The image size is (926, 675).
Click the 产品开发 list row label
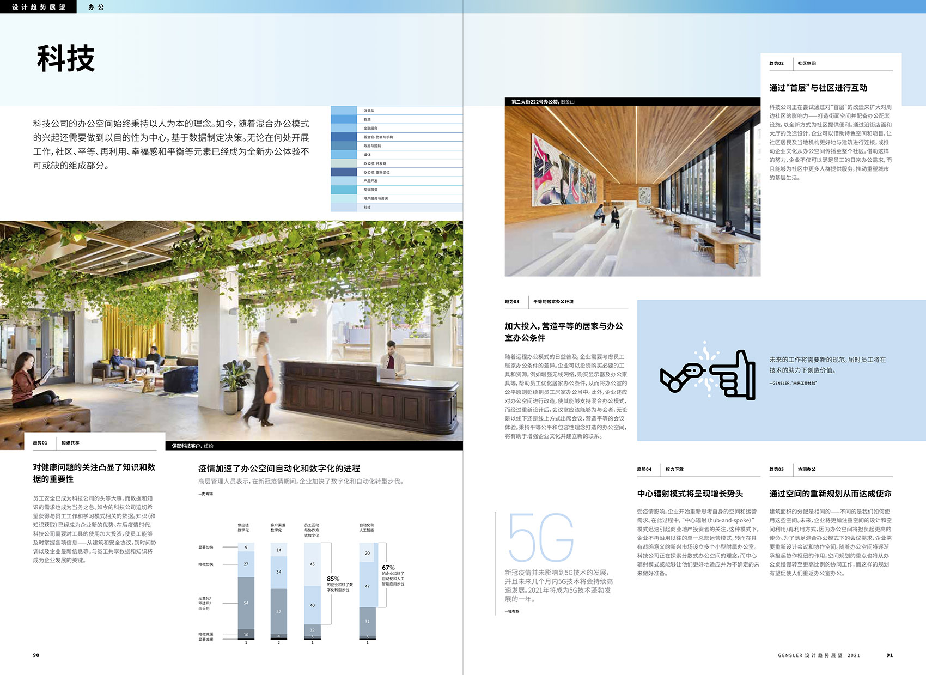click(370, 181)
